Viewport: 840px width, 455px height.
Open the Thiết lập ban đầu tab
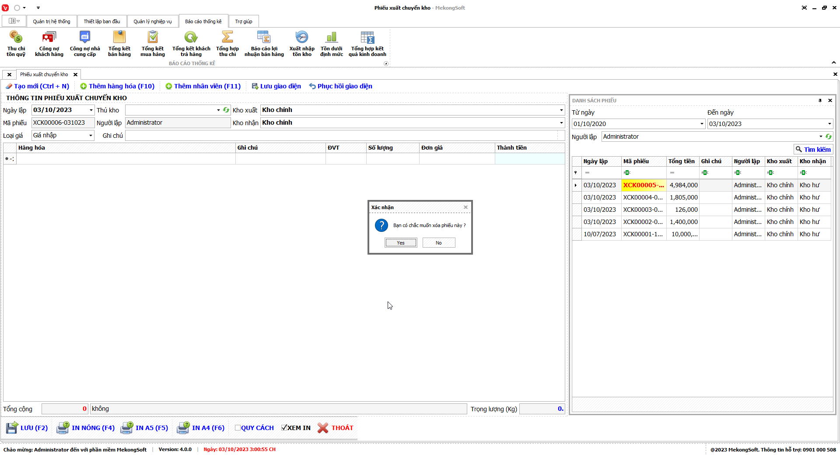101,21
